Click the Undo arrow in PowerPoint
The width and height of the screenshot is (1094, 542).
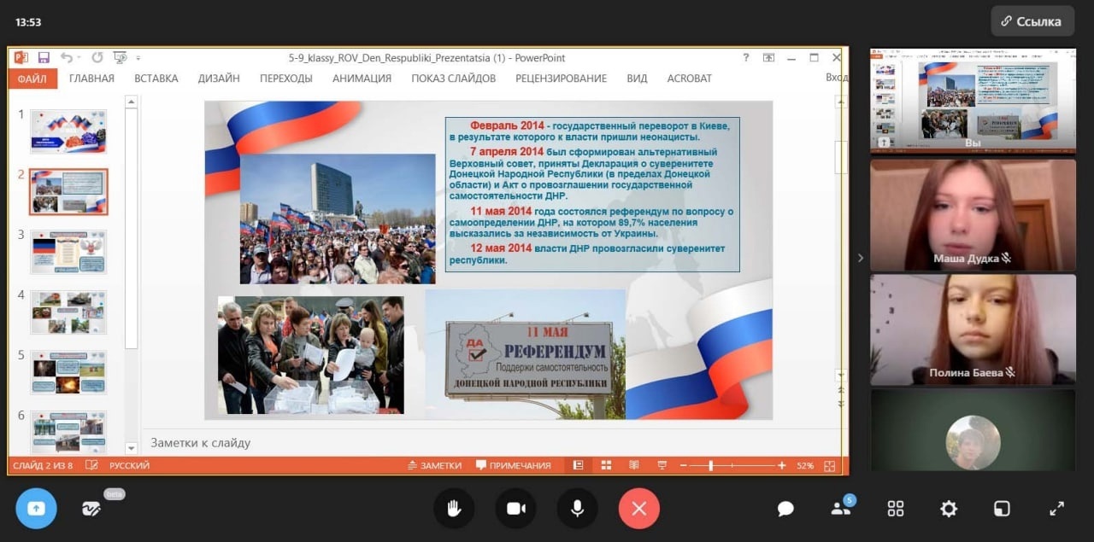coord(67,57)
